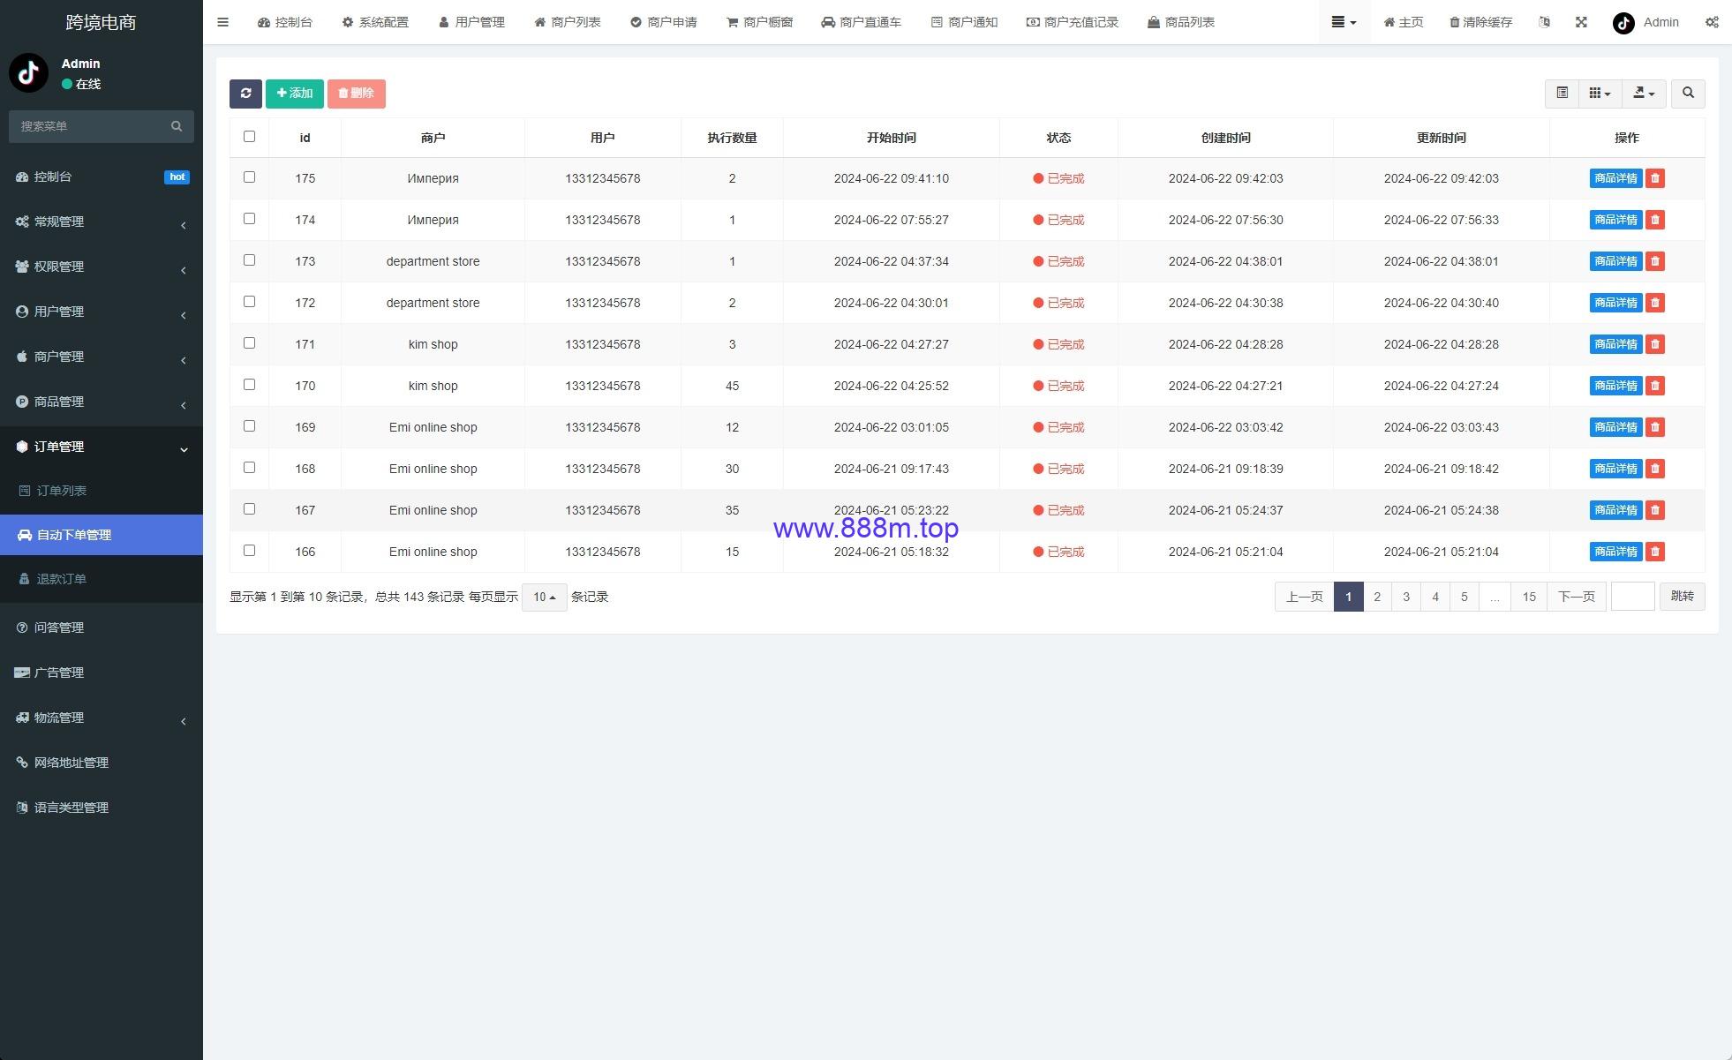Switch to the 控制台 tab
Image resolution: width=1732 pixels, height=1060 pixels.
pos(285,22)
